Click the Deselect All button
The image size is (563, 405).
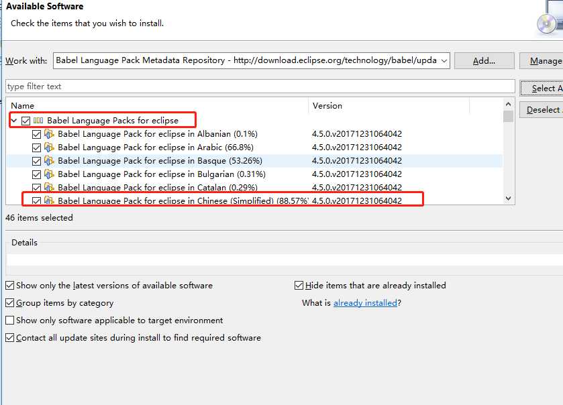(542, 110)
